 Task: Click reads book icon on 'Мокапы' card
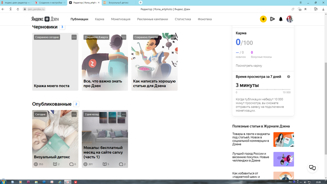point(104,164)
